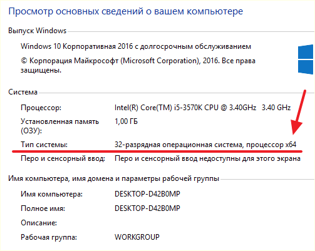Click the workgroup value 'WORKGROUP'
Screen dimensions: 315x251
(x=137, y=237)
